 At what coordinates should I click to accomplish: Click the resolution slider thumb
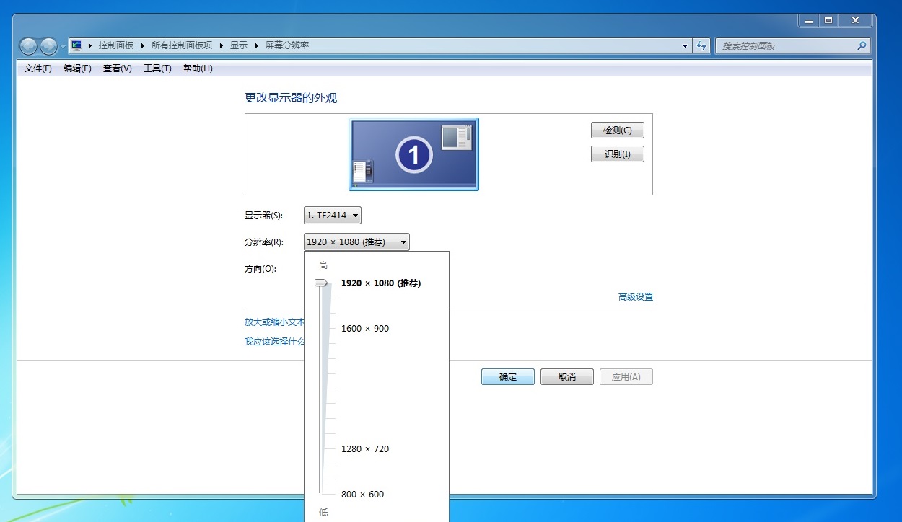321,283
